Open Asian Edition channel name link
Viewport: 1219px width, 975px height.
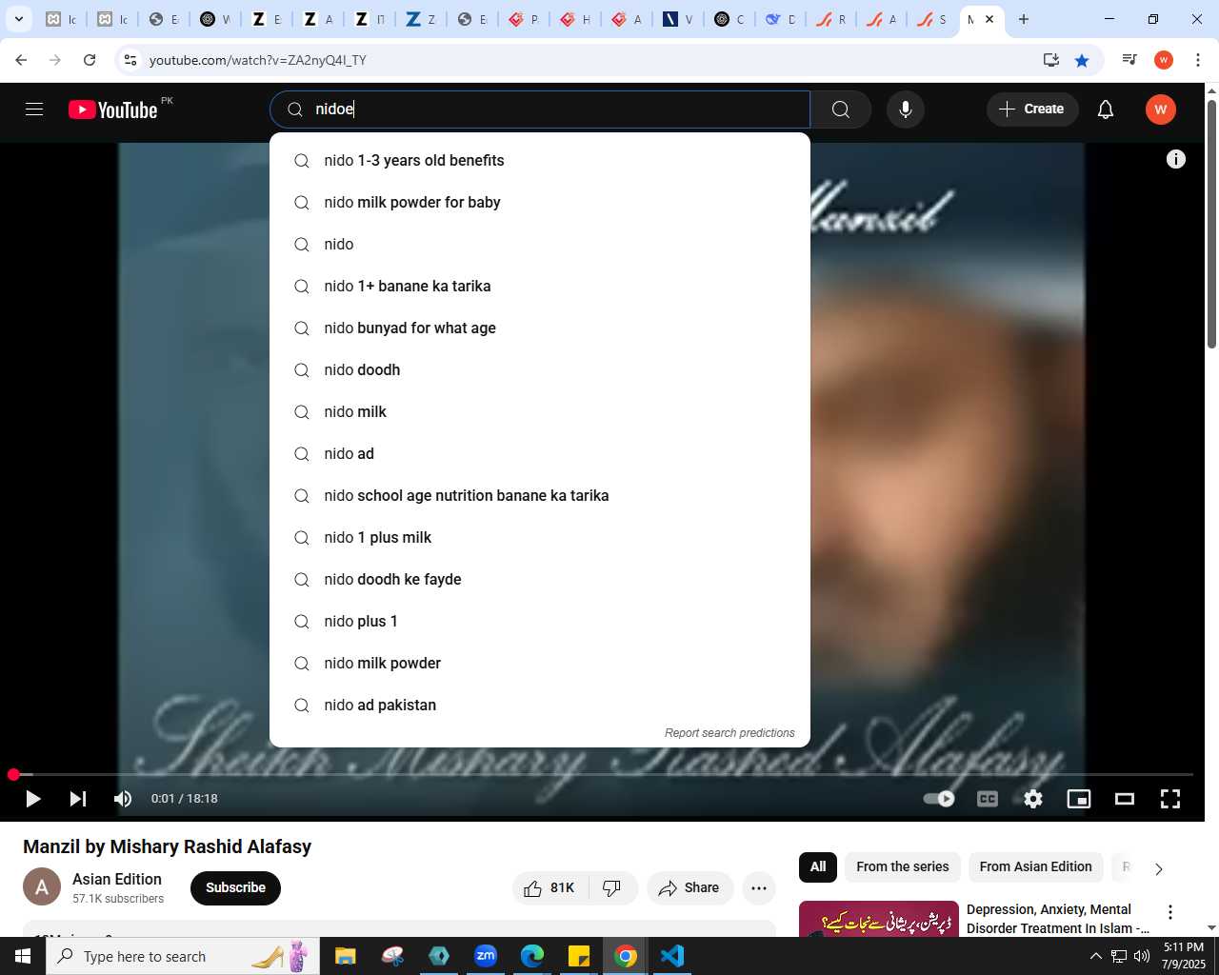[117, 879]
